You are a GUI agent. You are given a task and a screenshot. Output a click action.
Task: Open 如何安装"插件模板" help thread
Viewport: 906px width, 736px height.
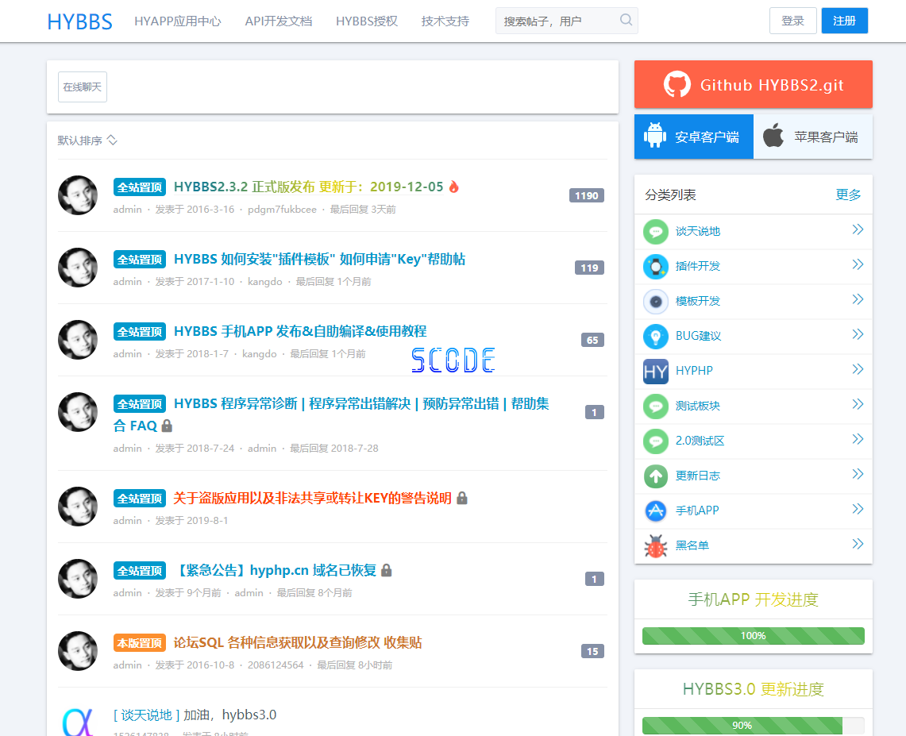[319, 260]
